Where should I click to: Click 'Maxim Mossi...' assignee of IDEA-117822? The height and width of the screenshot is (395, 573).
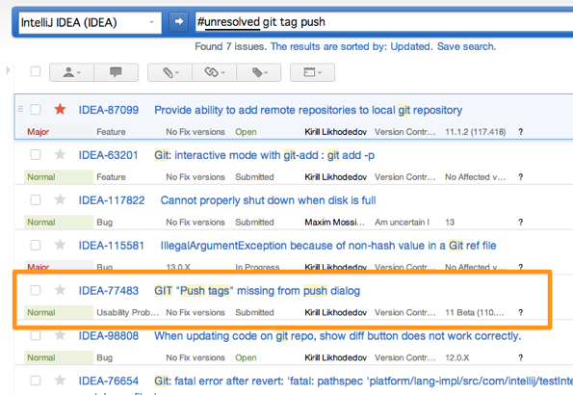point(335,223)
